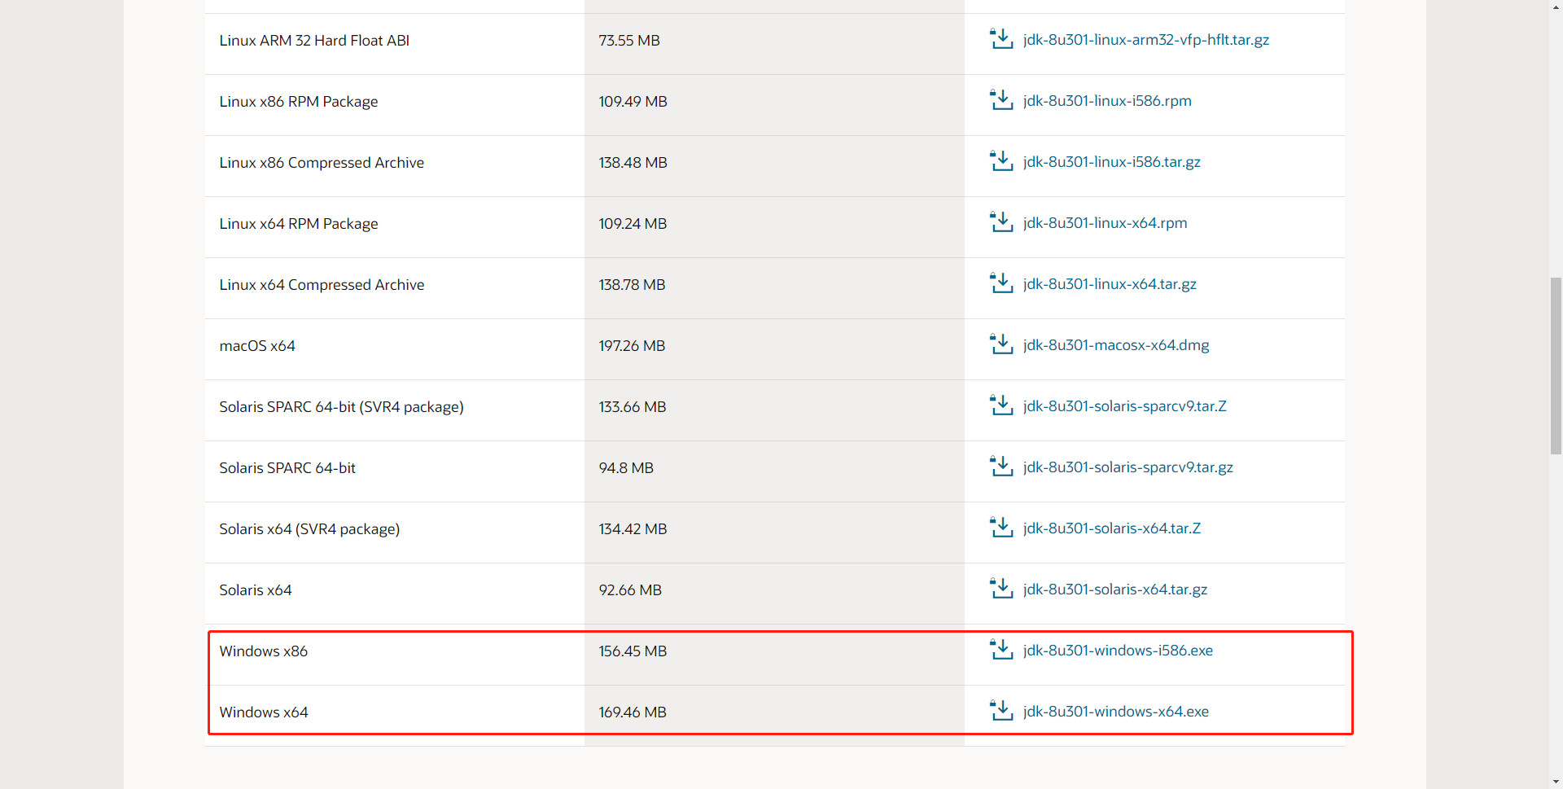The height and width of the screenshot is (789, 1563).
Task: Click the '138.78 MB' file size
Action: tap(632, 285)
